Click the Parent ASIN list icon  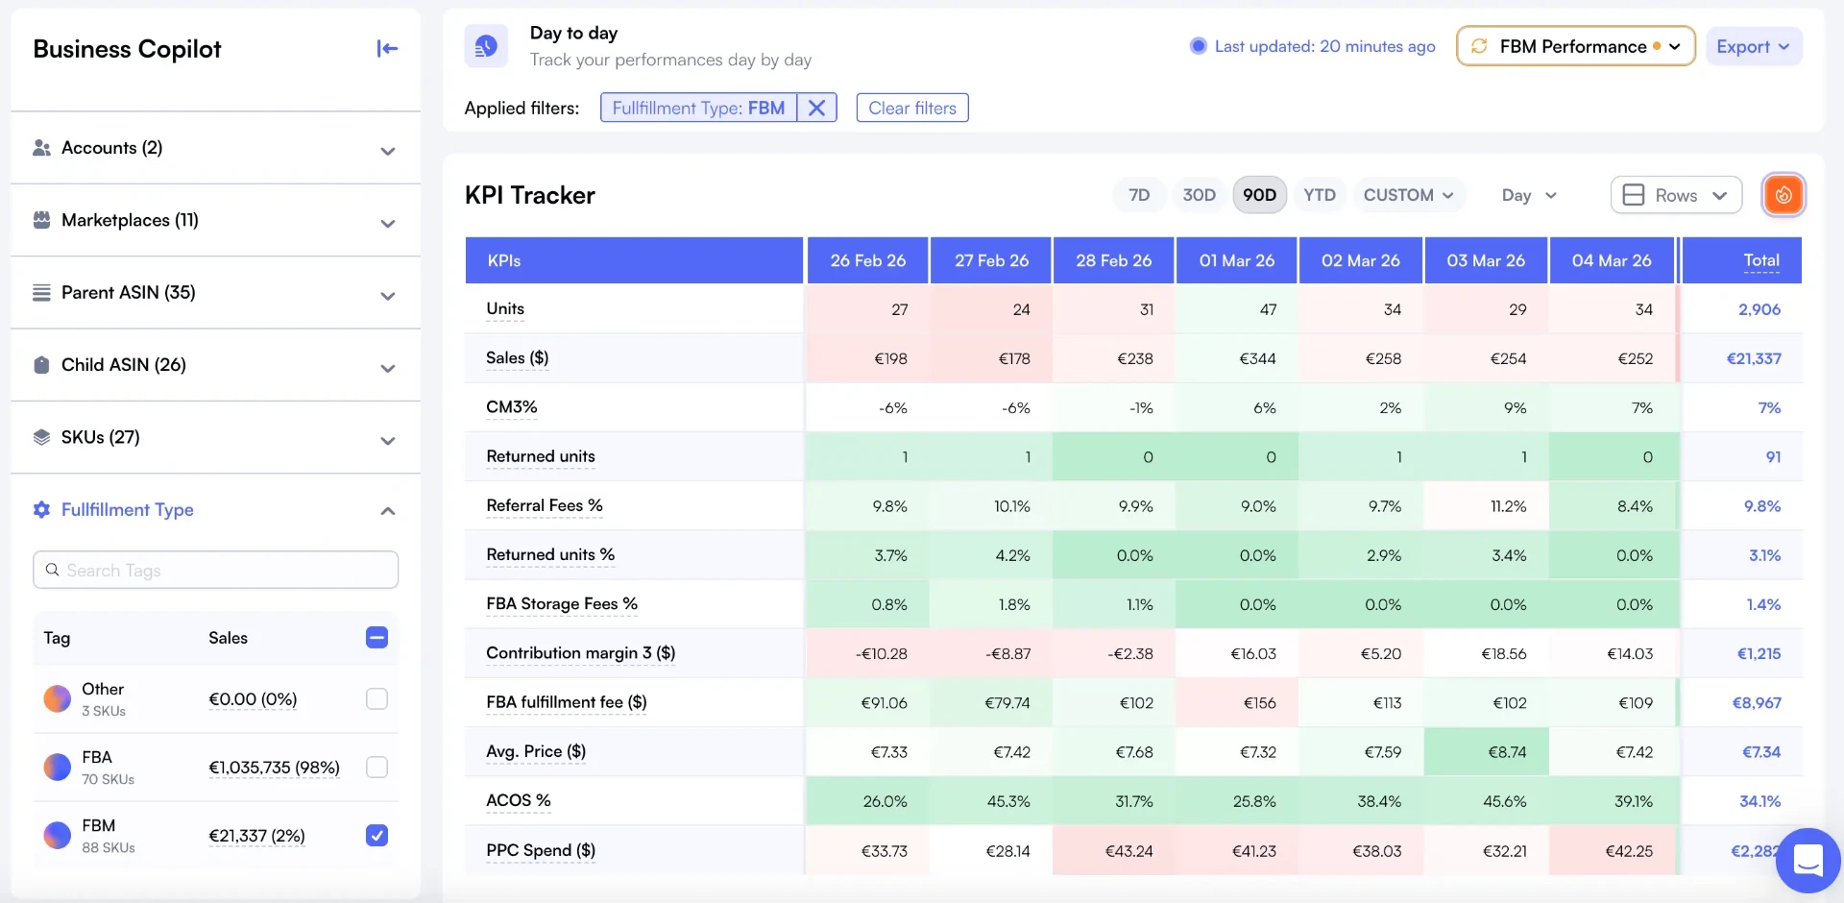coord(41,292)
